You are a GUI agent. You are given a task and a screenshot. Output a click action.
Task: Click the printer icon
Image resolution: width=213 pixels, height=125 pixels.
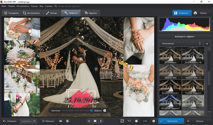coord(195,13)
